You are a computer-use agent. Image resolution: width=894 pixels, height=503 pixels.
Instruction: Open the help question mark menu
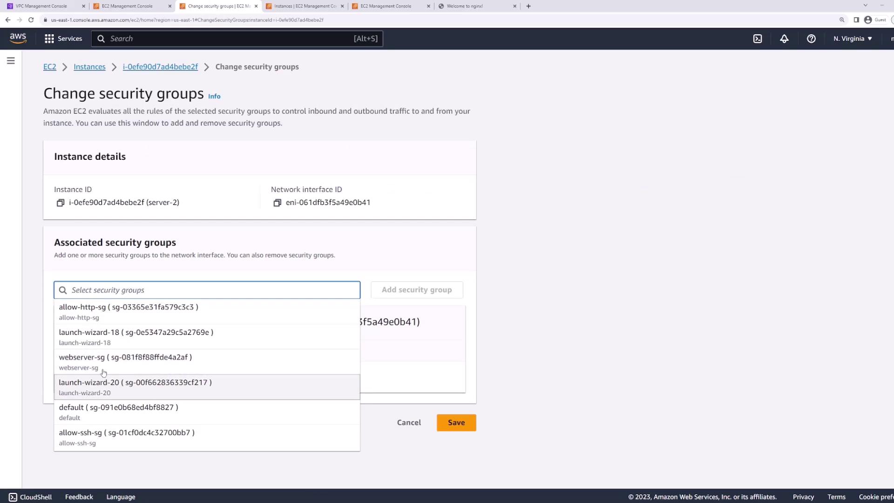point(811,39)
